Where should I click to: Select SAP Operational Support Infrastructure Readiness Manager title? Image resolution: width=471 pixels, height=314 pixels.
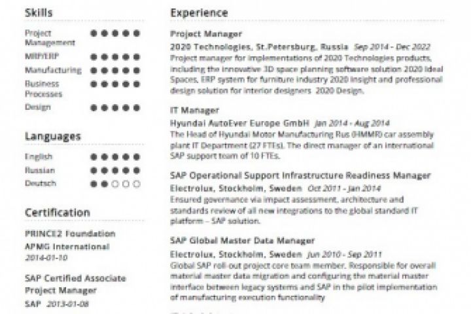pos(300,175)
